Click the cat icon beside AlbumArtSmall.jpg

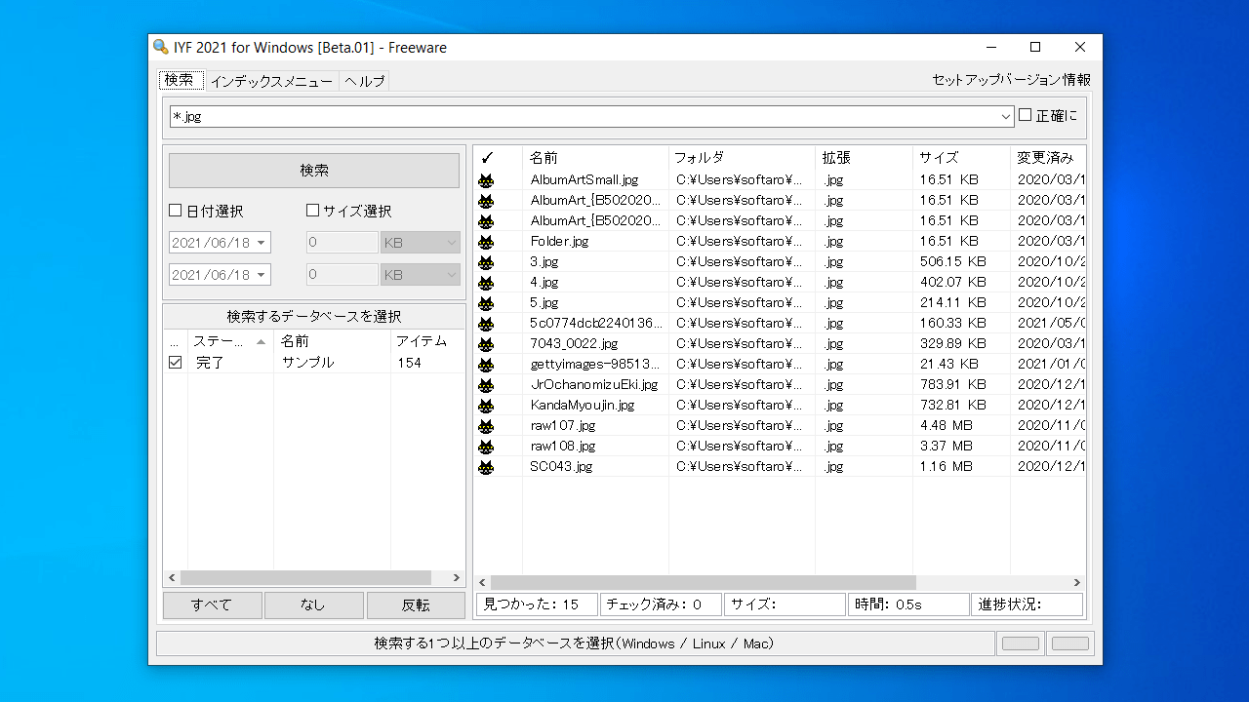(485, 179)
